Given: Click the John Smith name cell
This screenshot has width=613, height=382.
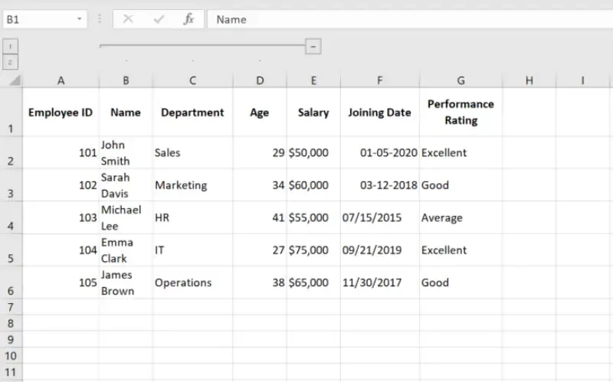Looking at the screenshot, I should pyautogui.click(x=126, y=153).
